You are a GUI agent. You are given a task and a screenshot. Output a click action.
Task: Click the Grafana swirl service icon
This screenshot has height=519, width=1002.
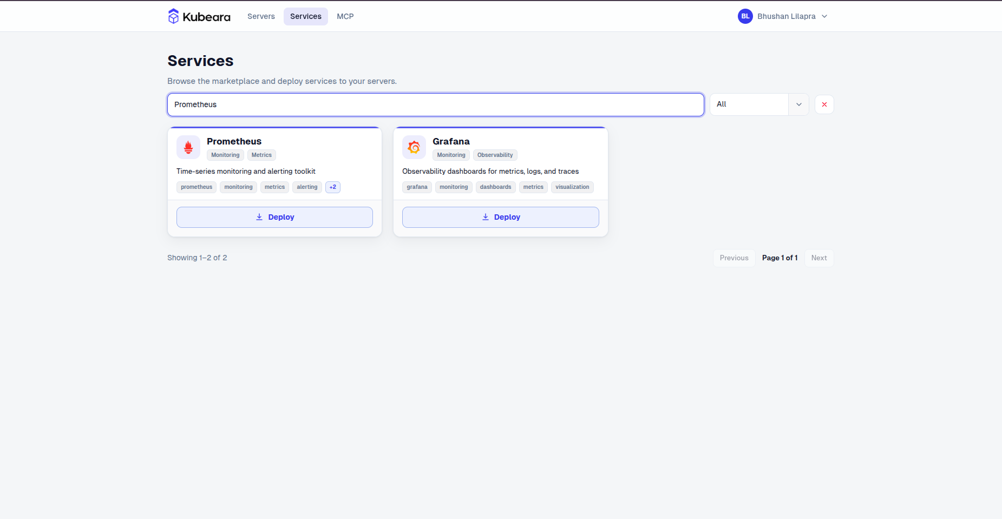pyautogui.click(x=414, y=147)
